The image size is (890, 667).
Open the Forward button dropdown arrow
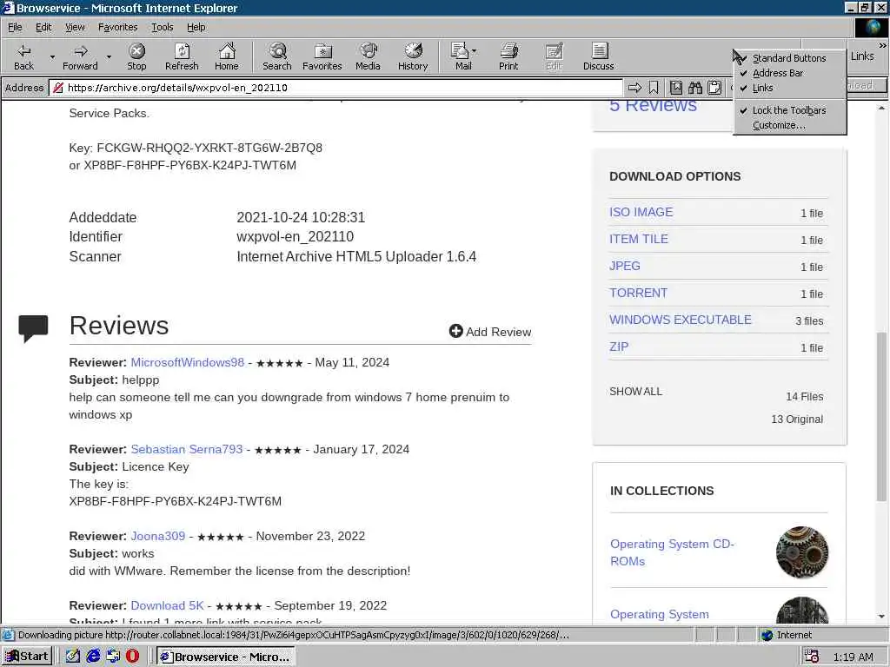pyautogui.click(x=109, y=56)
